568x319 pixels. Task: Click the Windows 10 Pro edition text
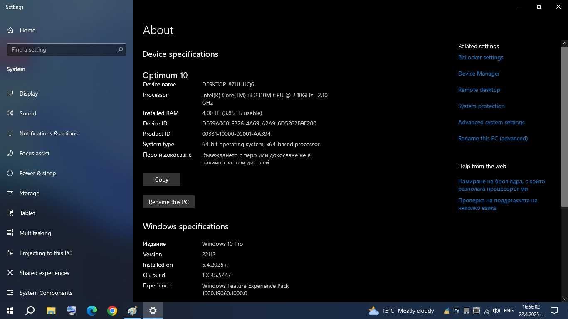[222, 244]
